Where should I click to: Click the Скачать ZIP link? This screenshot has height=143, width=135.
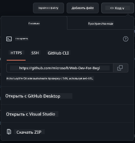tap(29, 132)
